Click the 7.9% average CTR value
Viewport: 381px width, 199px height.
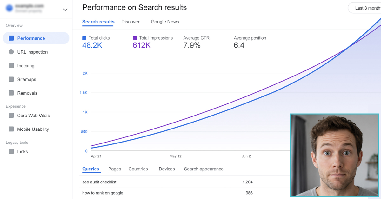click(x=192, y=45)
